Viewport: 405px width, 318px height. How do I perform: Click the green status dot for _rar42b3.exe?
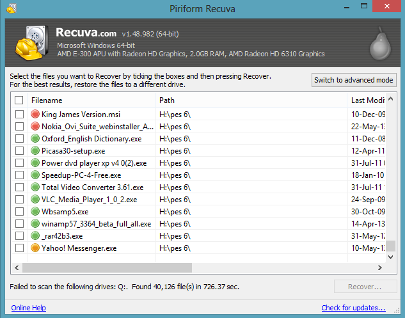click(35, 235)
